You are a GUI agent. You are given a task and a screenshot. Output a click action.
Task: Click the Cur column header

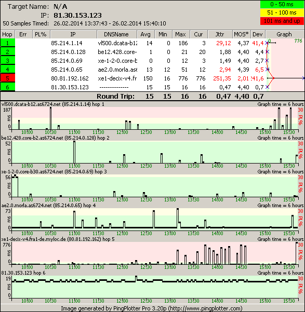coord(198,34)
